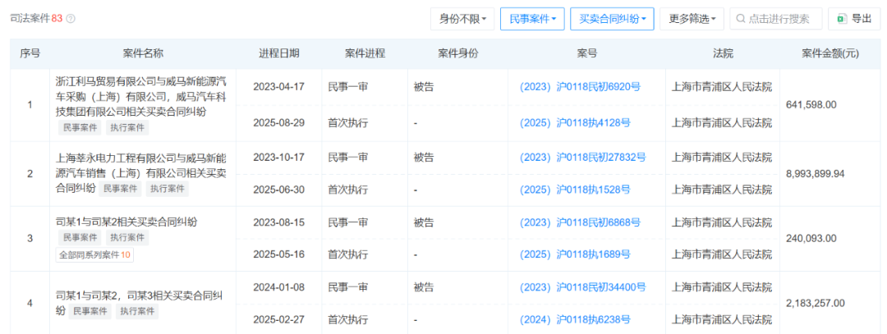Open case number (2024) 沪0118执6238号
This screenshot has width=887, height=334.
tap(575, 320)
